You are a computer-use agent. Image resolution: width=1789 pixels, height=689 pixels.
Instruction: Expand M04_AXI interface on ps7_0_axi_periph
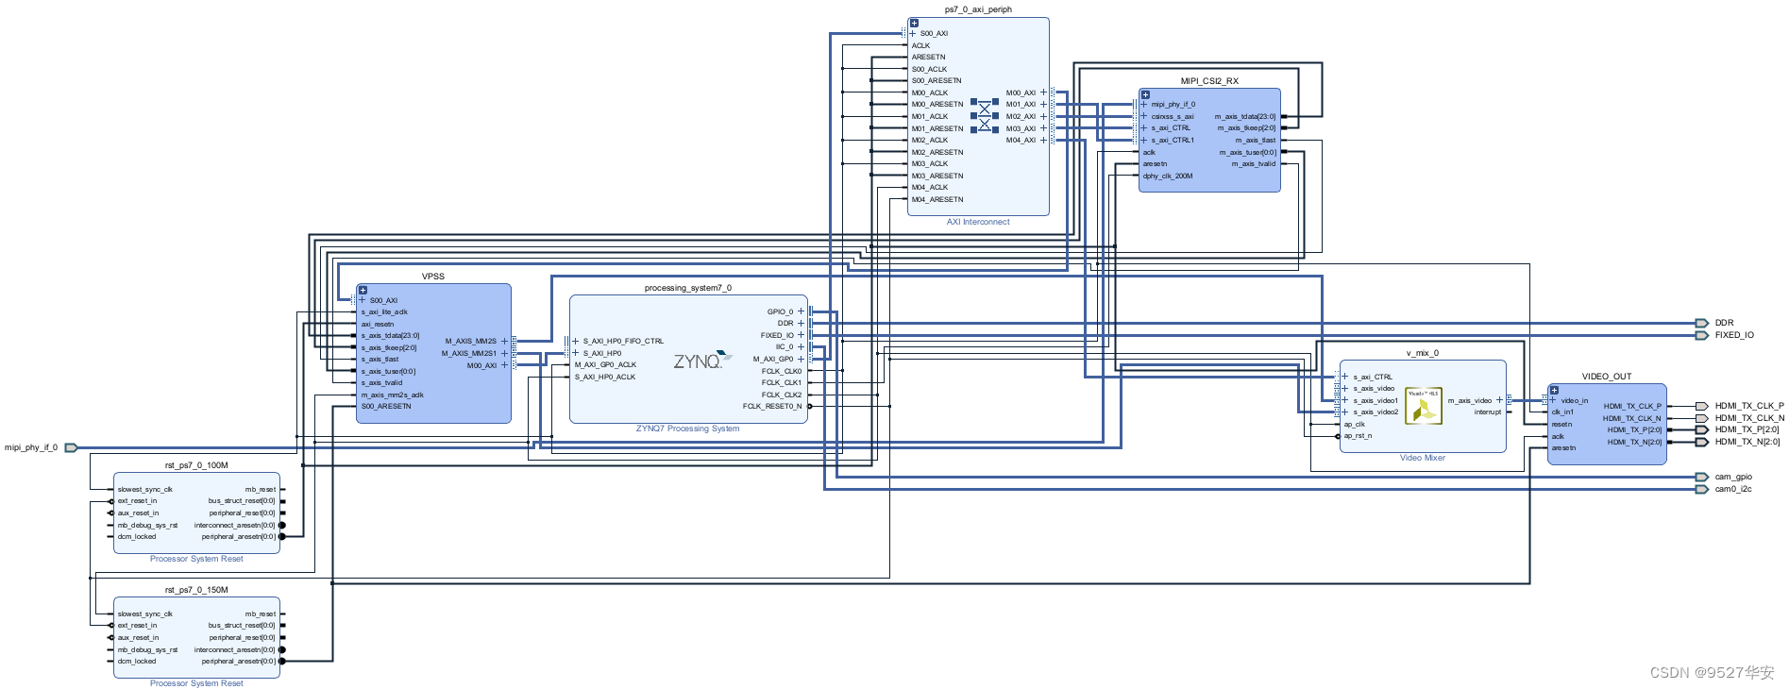pyautogui.click(x=1043, y=140)
